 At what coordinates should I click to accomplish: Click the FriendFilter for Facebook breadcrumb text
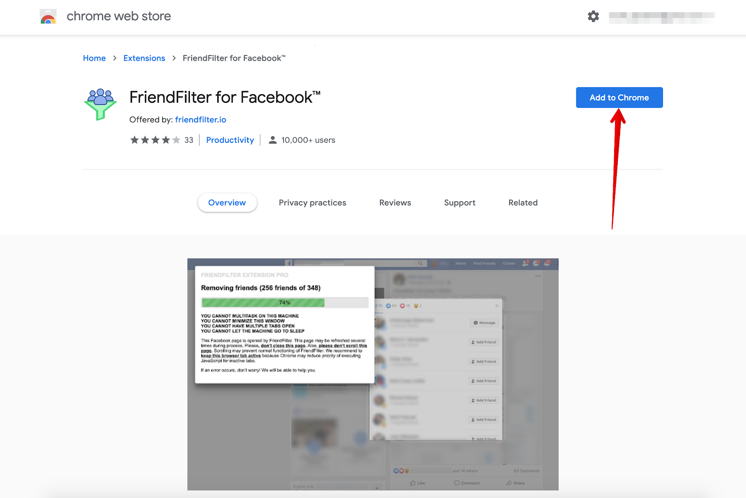pos(234,58)
